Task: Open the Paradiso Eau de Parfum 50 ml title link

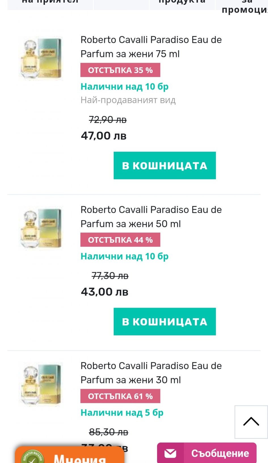Action: click(151, 217)
